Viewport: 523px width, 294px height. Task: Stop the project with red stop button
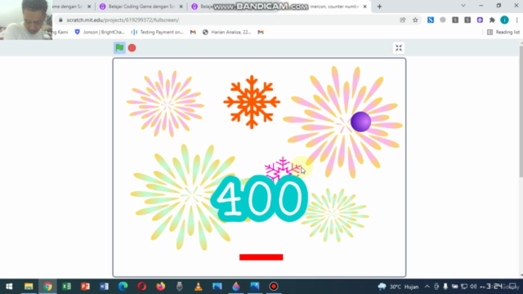point(132,48)
